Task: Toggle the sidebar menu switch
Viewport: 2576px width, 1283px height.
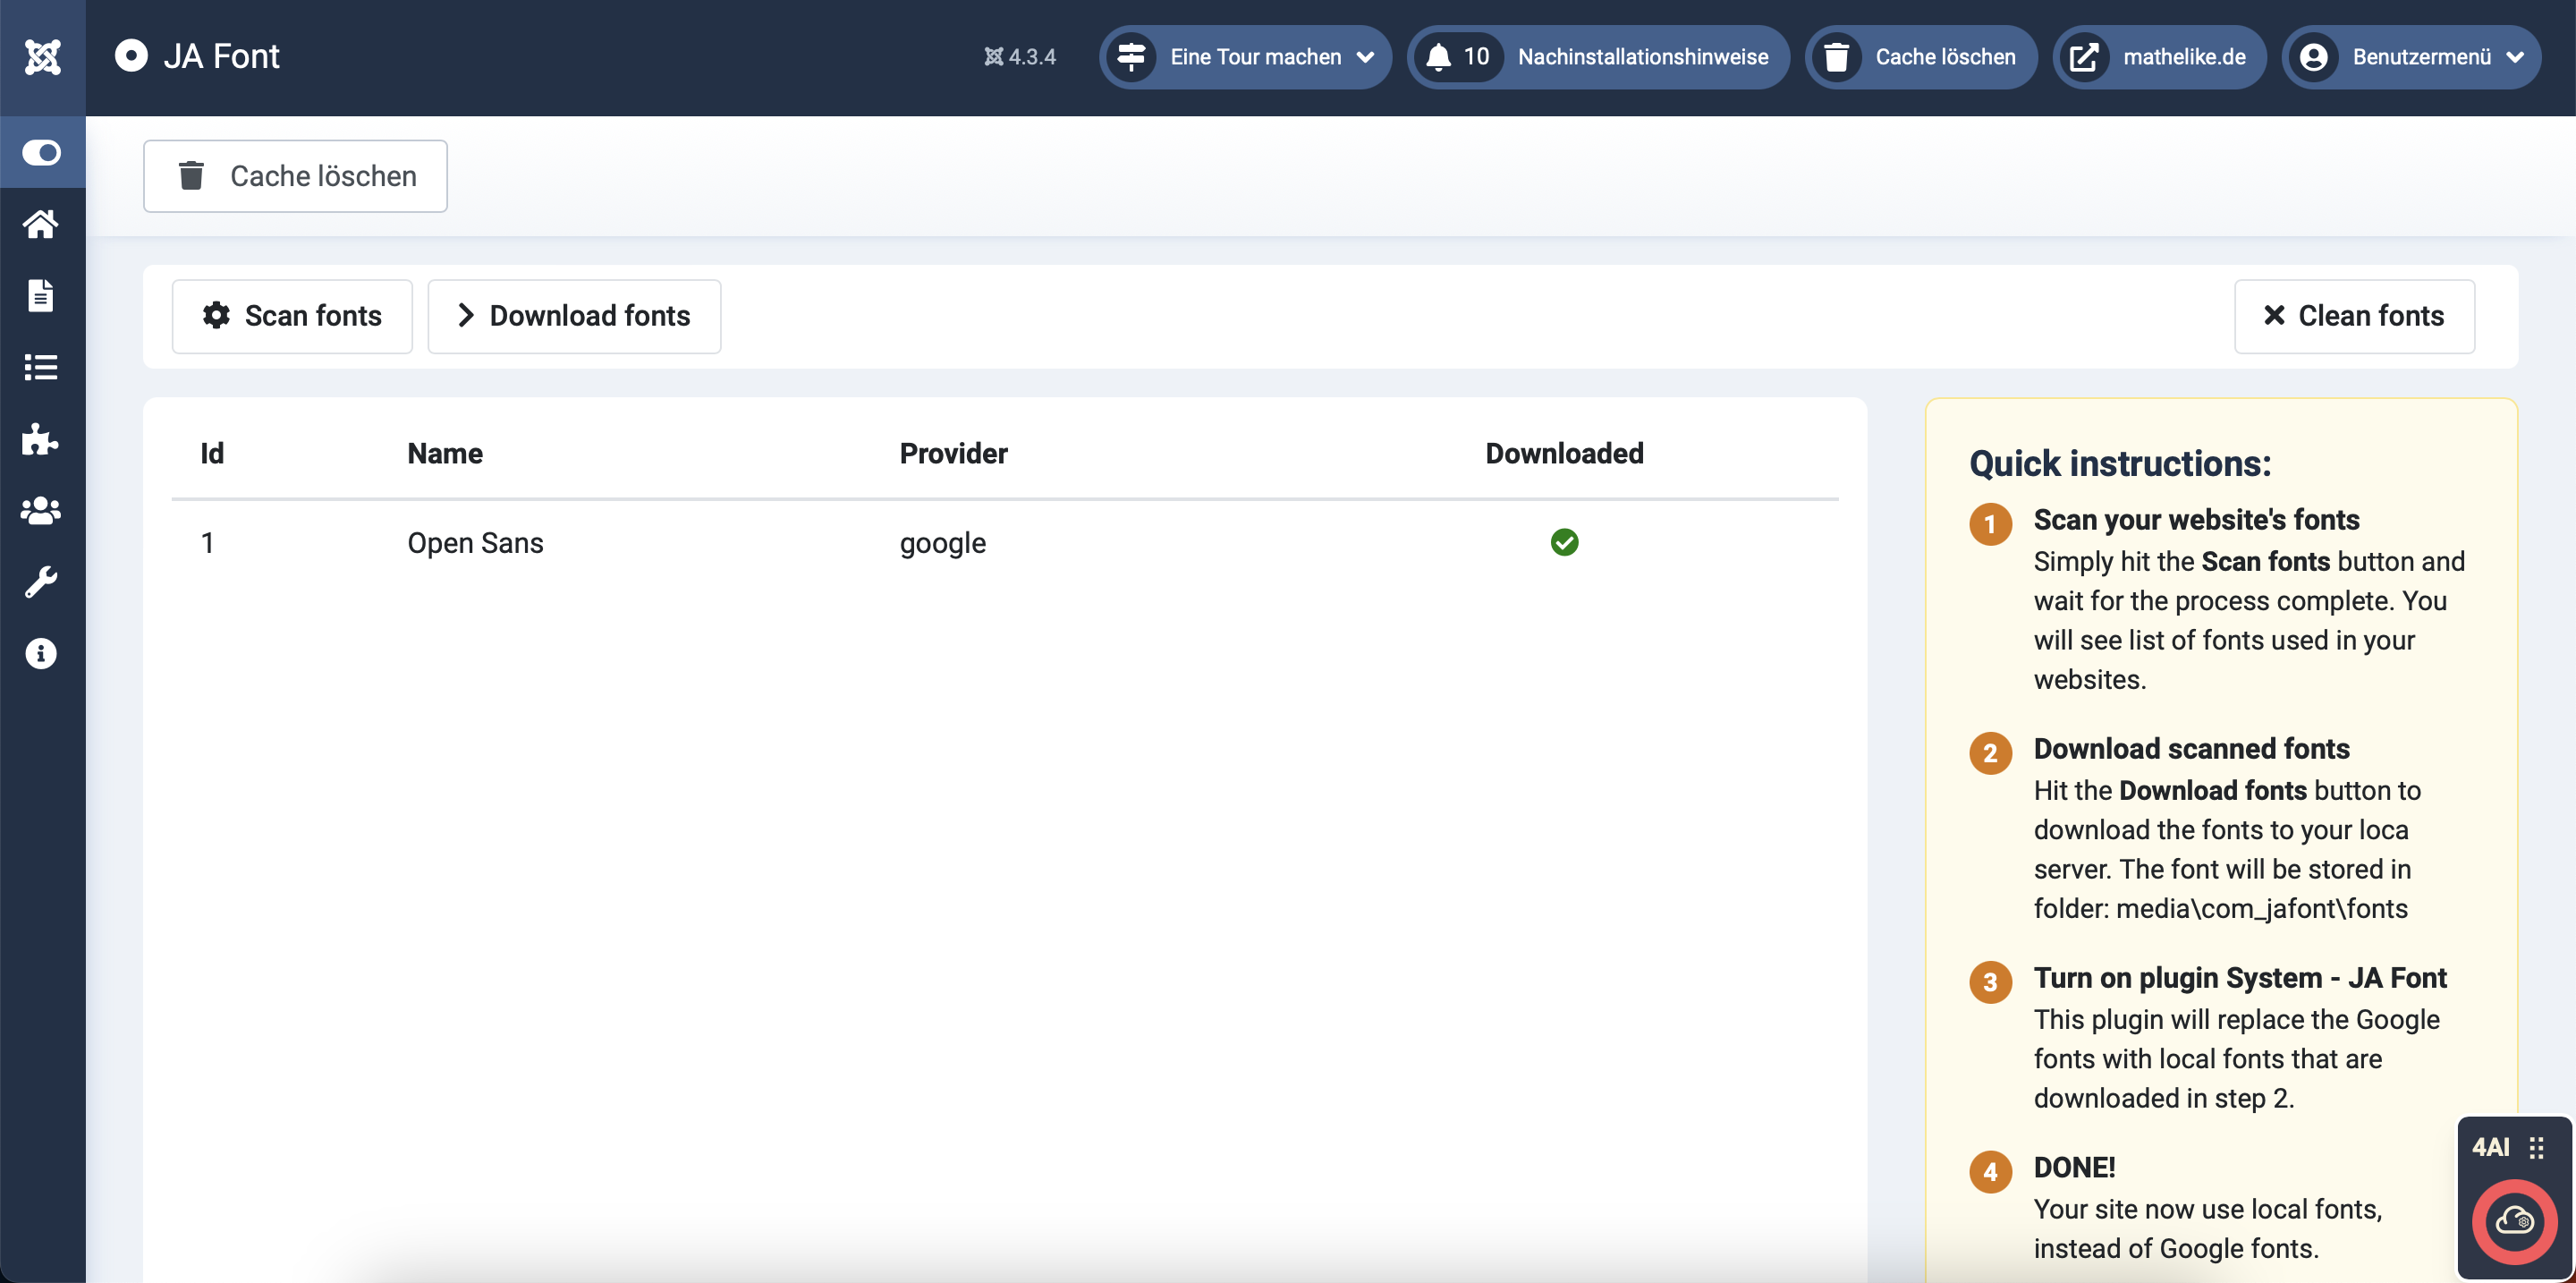Action: click(x=42, y=153)
